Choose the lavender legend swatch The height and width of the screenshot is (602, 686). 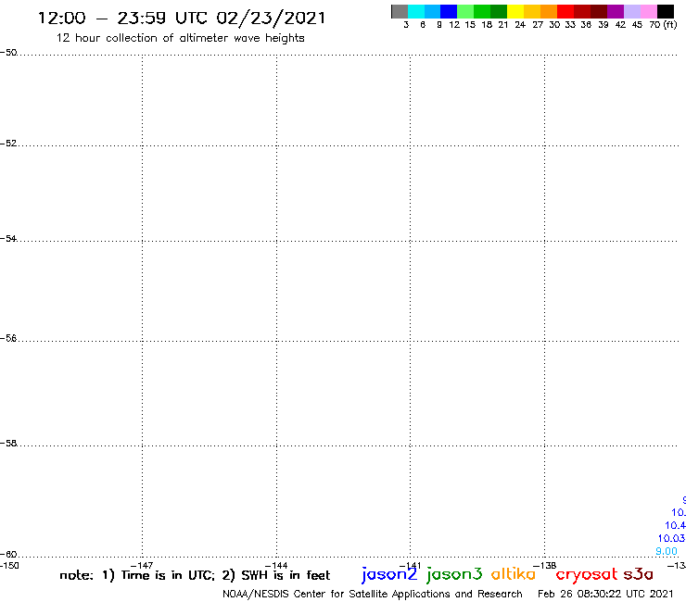[x=632, y=11]
